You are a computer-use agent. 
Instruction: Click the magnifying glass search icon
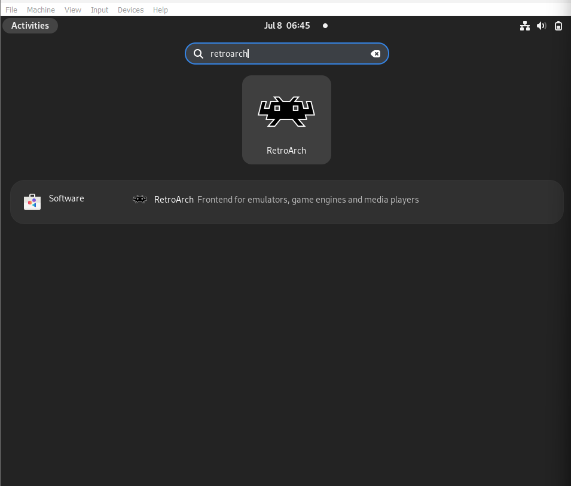coord(199,54)
